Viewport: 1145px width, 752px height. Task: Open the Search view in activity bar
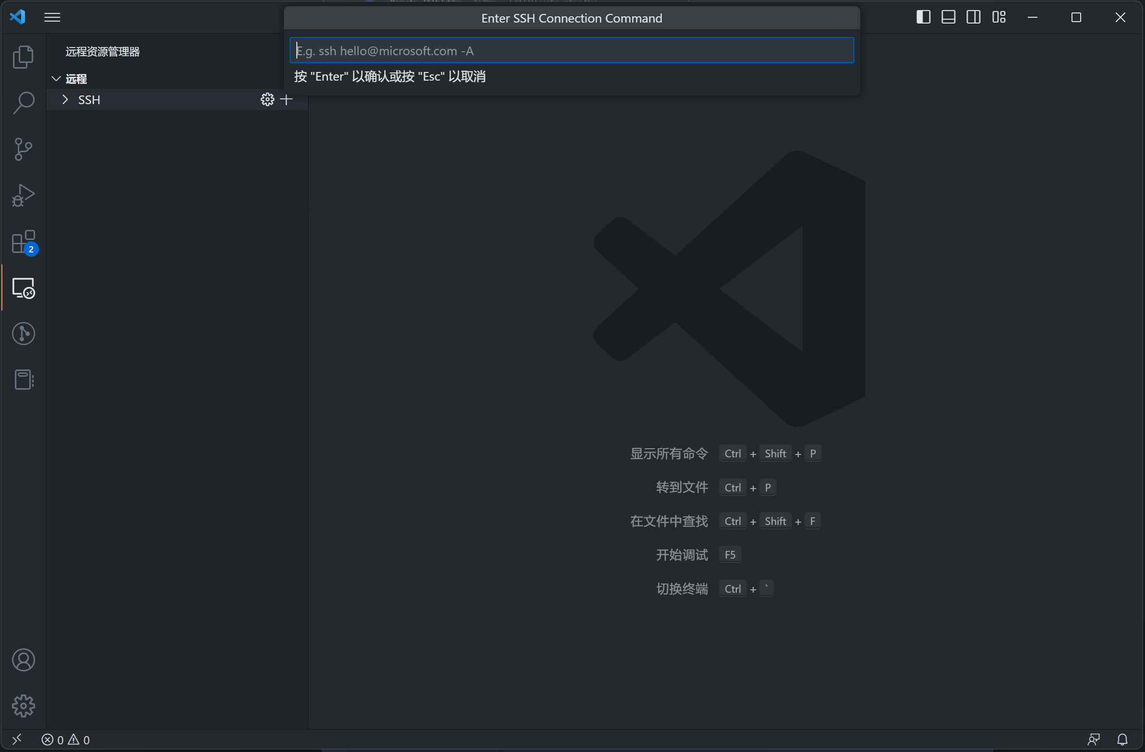point(23,103)
